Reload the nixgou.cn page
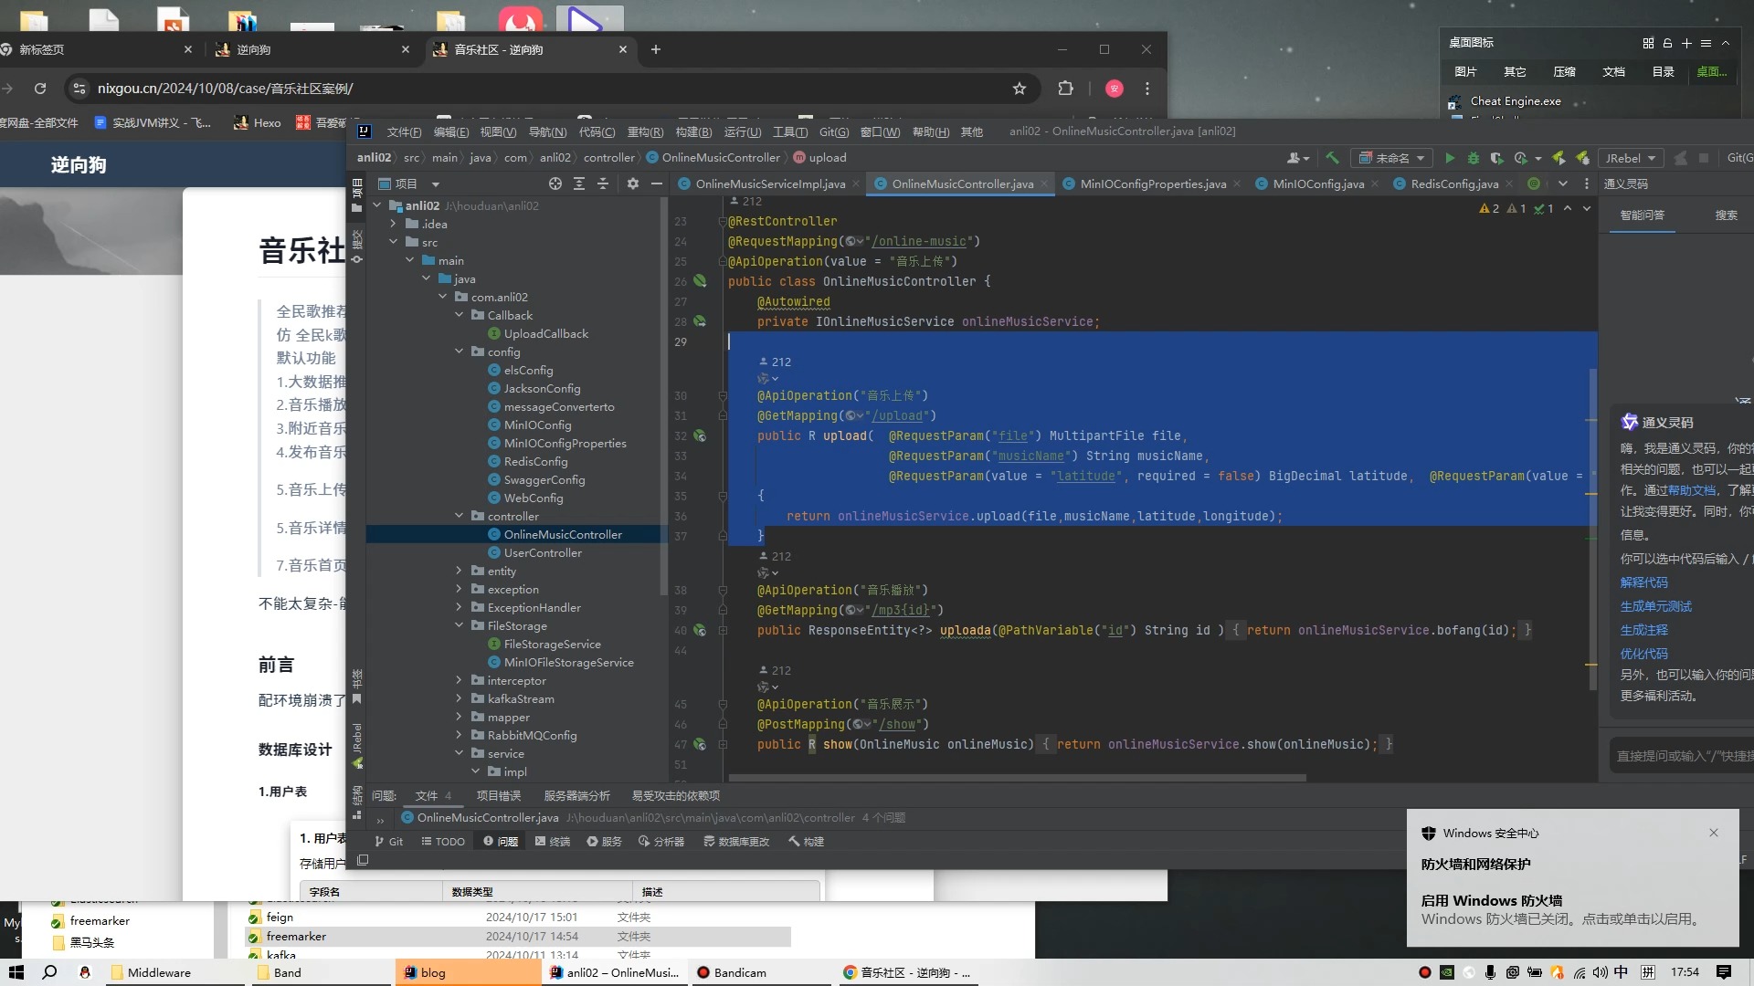The height and width of the screenshot is (986, 1754). tap(40, 89)
